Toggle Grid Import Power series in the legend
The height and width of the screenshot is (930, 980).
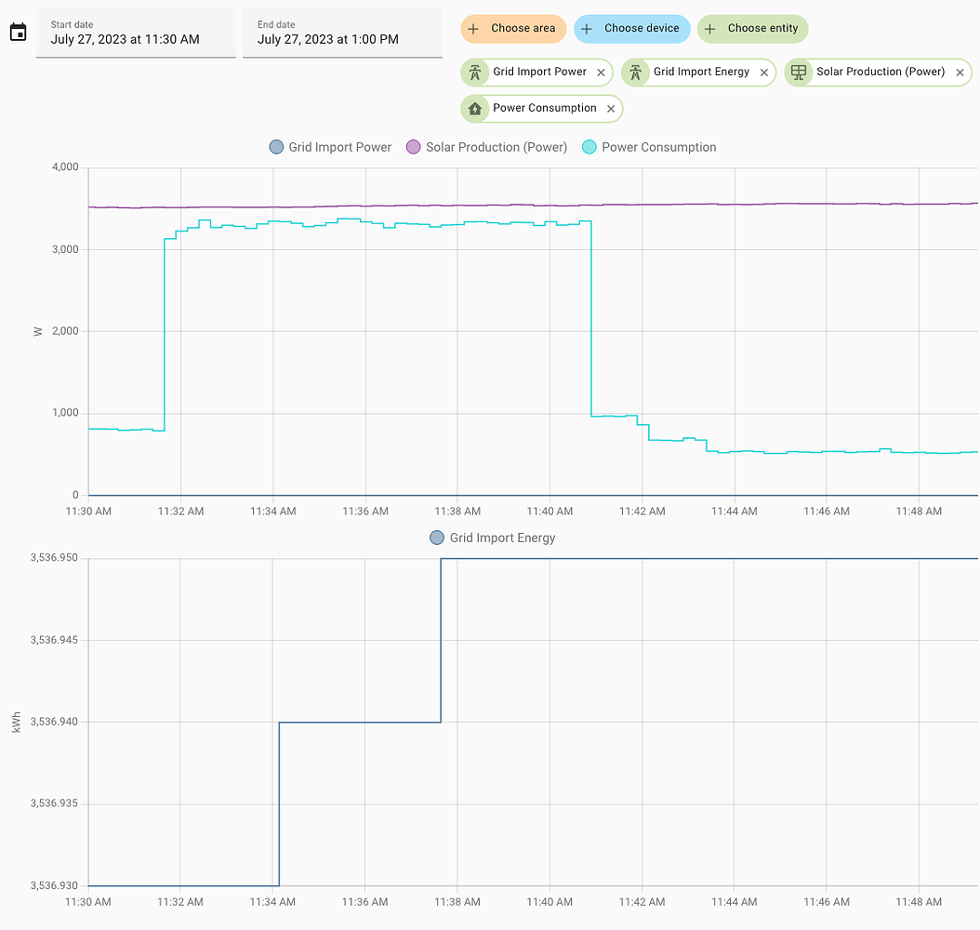(x=330, y=147)
